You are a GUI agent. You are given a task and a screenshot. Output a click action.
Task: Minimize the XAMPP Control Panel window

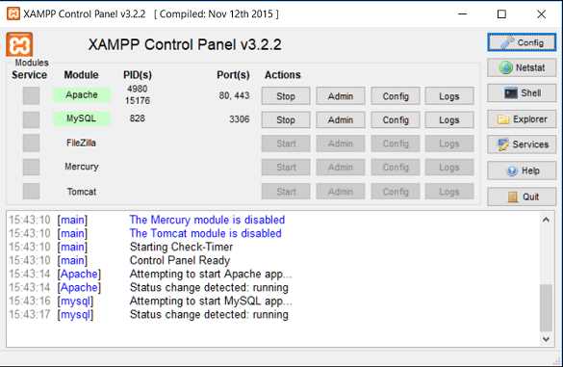[x=463, y=14]
